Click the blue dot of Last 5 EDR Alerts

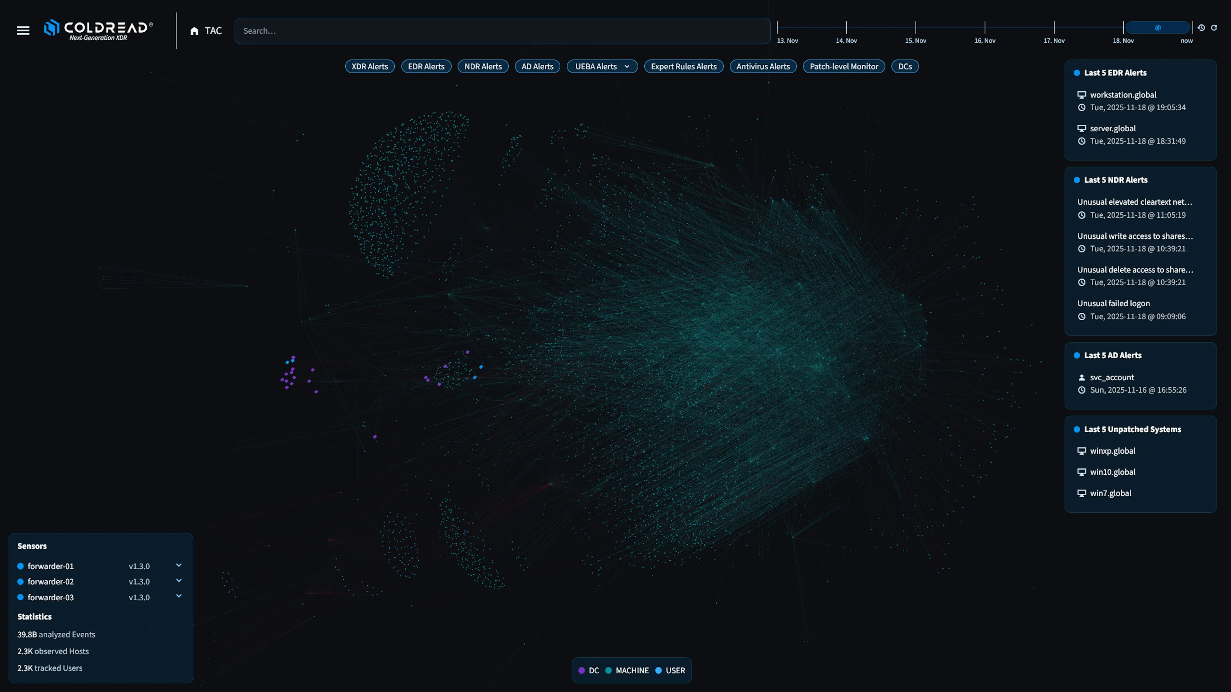point(1077,73)
